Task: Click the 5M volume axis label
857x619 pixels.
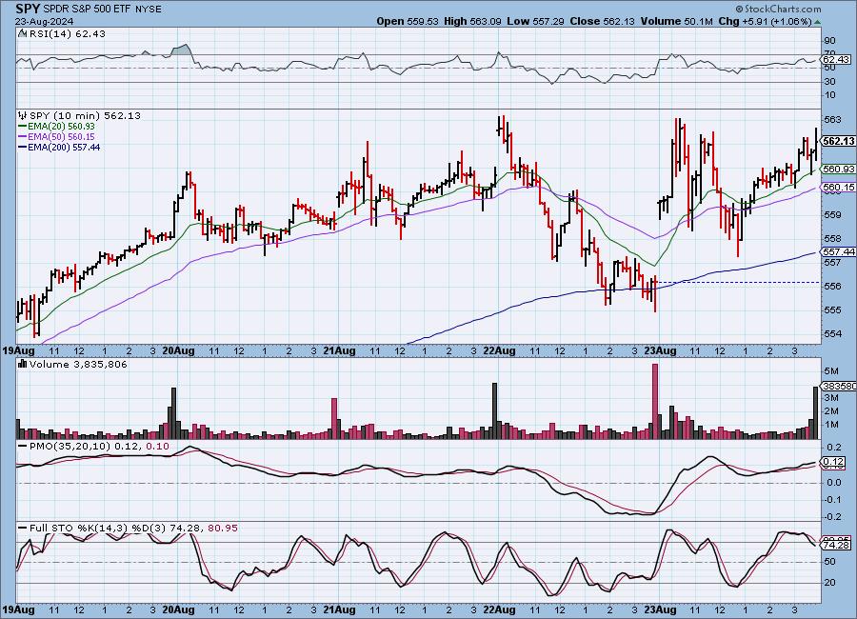Action: (831, 371)
